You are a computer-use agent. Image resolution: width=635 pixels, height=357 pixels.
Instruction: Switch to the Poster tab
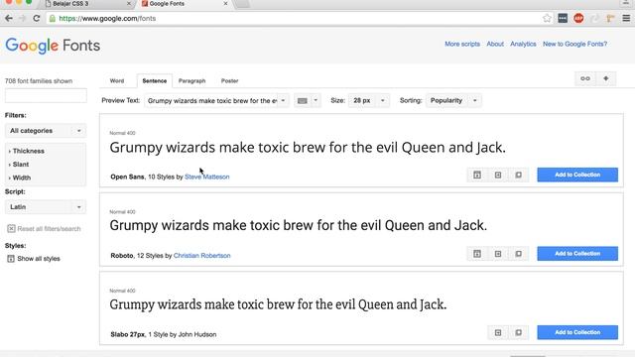tap(229, 81)
